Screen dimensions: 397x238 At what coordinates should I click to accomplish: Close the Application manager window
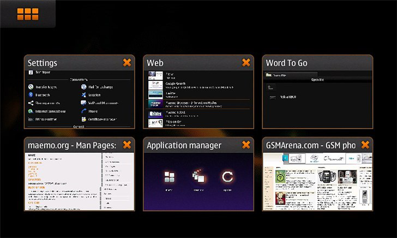click(246, 145)
